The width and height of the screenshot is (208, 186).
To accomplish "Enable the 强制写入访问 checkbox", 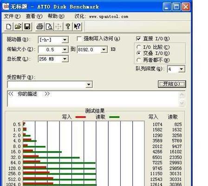I will (x=79, y=39).
